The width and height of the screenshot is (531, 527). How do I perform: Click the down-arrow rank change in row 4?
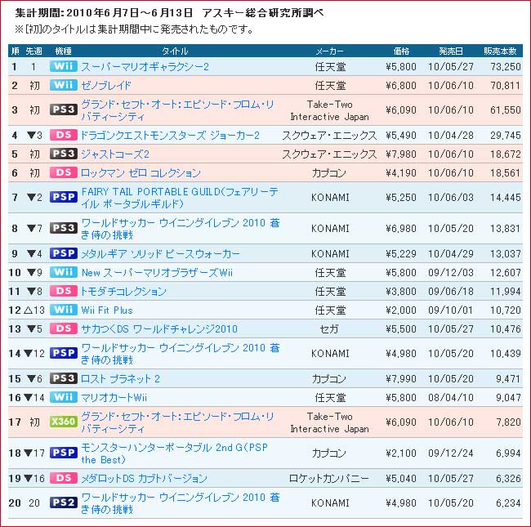(x=34, y=135)
